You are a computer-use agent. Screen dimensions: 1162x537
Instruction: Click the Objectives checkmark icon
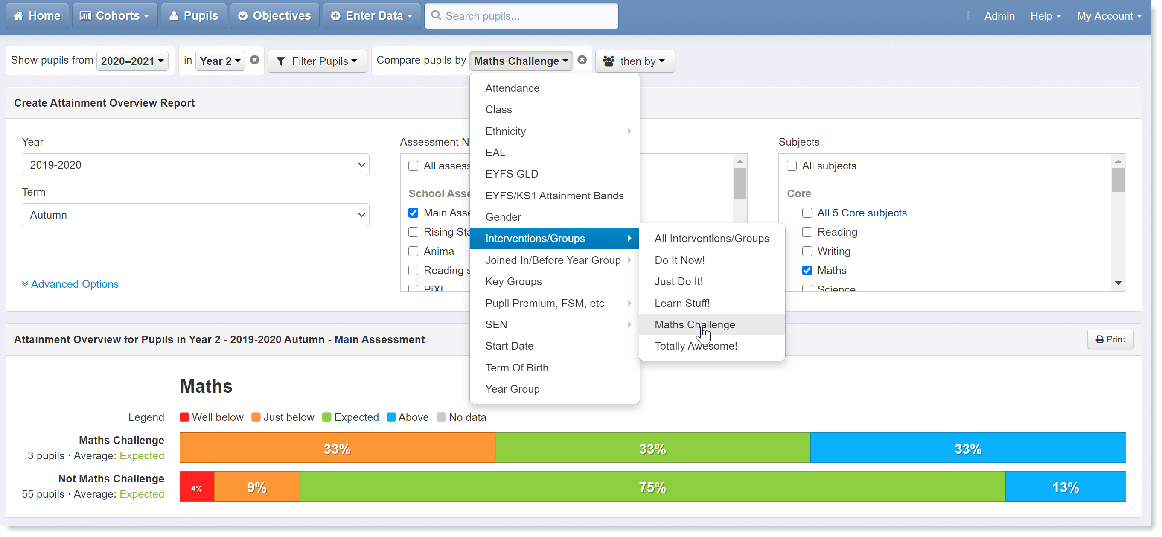pyautogui.click(x=243, y=16)
